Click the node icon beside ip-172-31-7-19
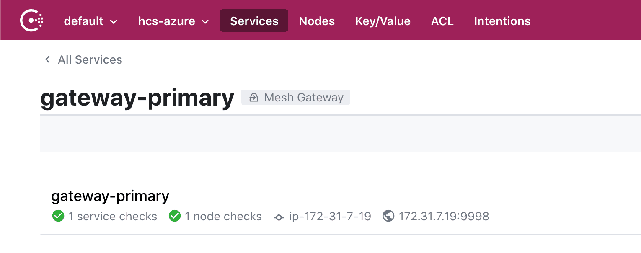 [x=279, y=217]
